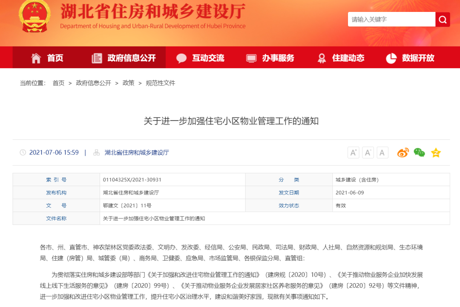
Task: Click the search magnifier icon
Action: pos(443,19)
